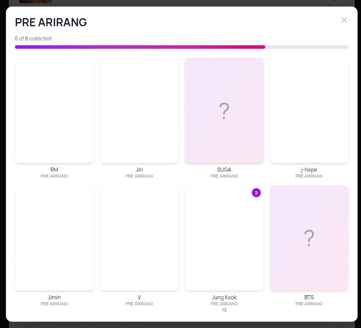This screenshot has width=361, height=328.
Task: Click PRE ARIRANG subtitle under Jimin
Action: [55, 304]
